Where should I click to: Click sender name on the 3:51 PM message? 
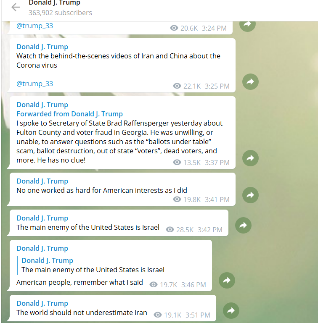pos(42,303)
